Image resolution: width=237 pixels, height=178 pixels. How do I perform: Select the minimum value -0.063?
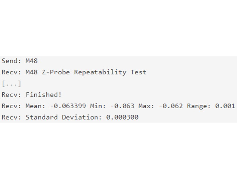(x=122, y=106)
